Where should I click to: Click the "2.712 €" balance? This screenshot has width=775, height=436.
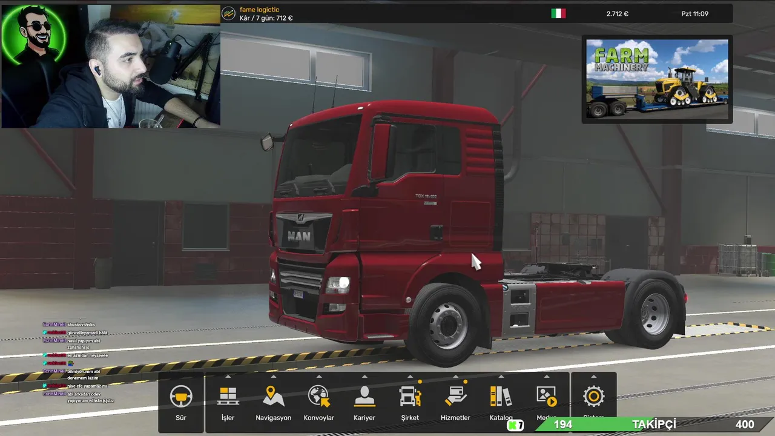point(618,13)
